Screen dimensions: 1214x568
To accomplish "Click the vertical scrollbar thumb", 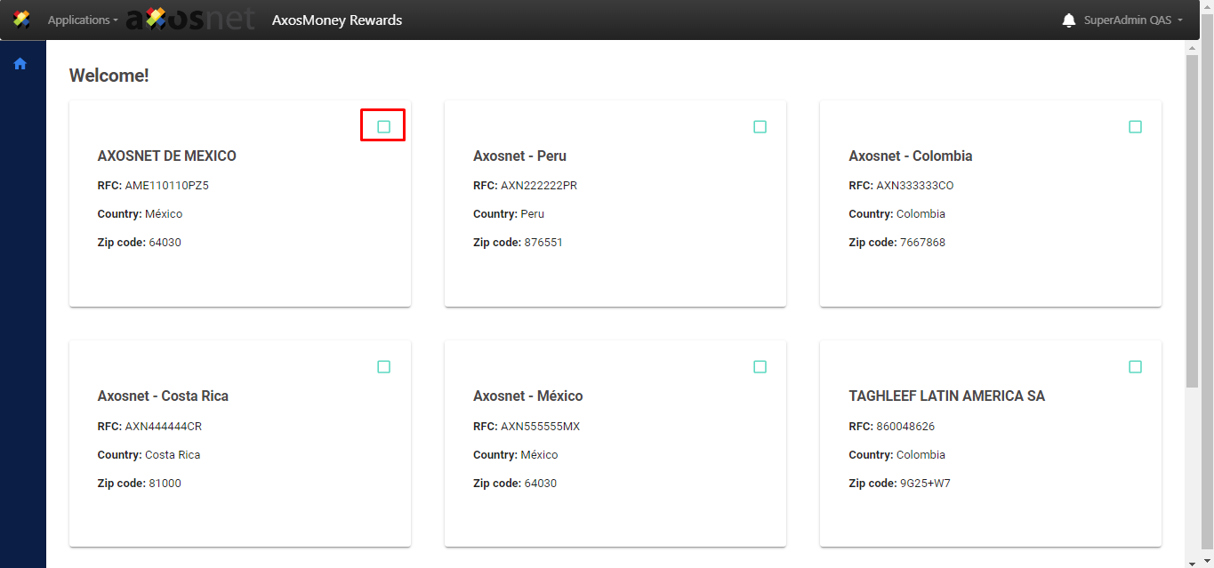I will pos(1193,222).
